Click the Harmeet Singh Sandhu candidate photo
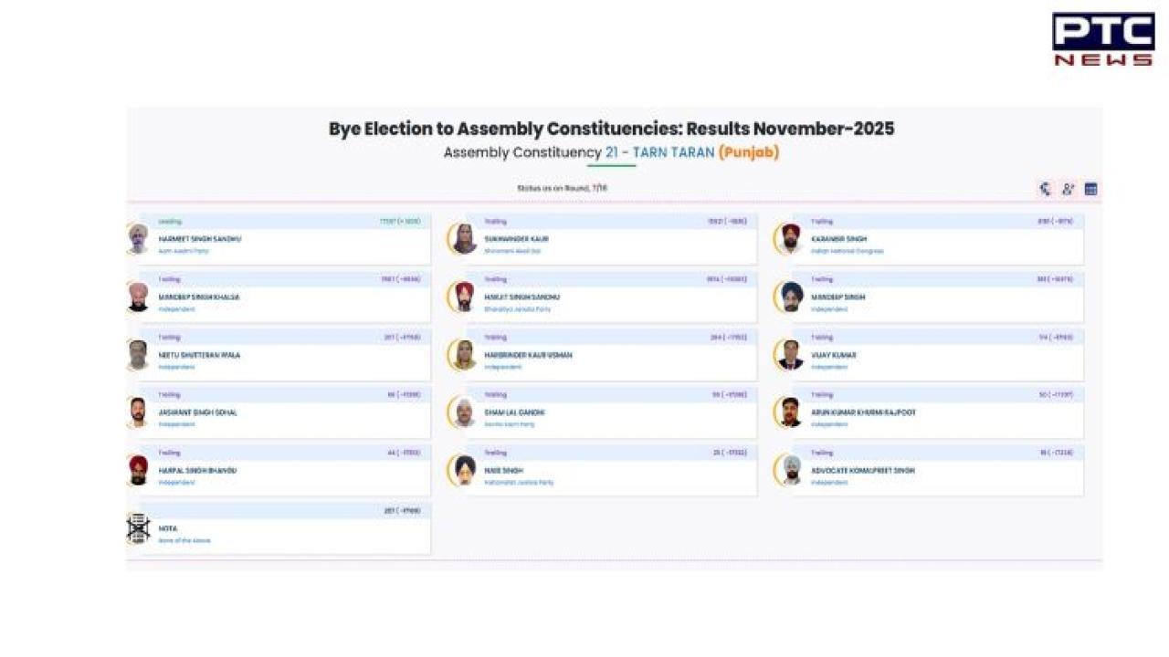This screenshot has width=1169, height=657. pos(138,239)
